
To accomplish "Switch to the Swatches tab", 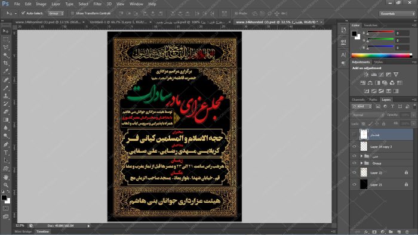I will click(x=371, y=25).
